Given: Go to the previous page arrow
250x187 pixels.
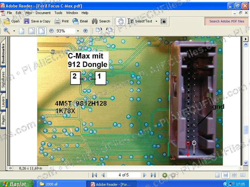Looking at the screenshot, I should (x=103, y=175).
